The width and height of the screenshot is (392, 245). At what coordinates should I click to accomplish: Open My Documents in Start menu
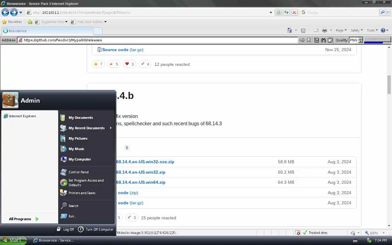87,118
